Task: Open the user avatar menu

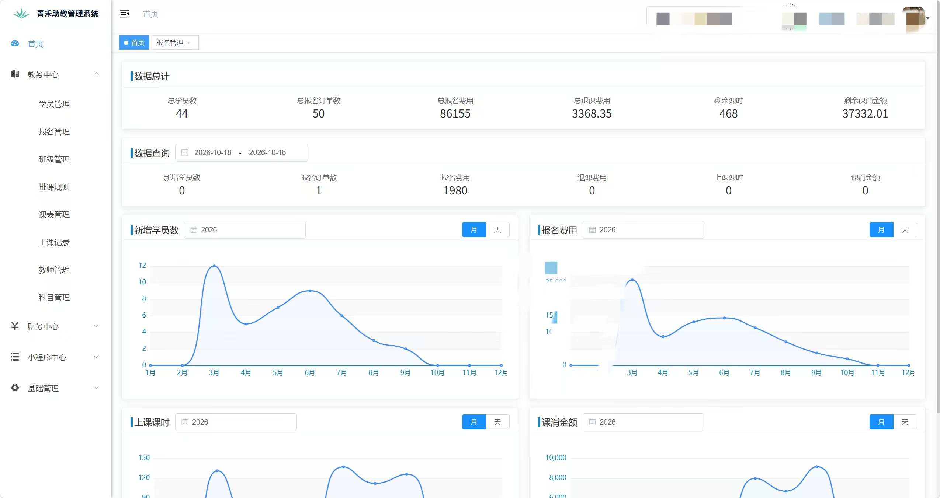Action: [916, 18]
